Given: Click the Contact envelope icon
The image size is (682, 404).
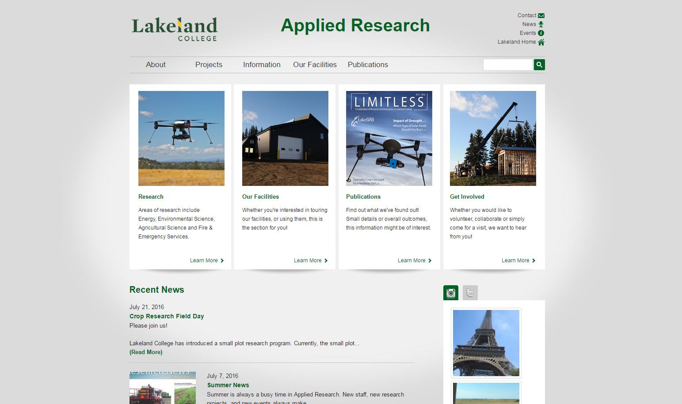Looking at the screenshot, I should click(x=541, y=15).
